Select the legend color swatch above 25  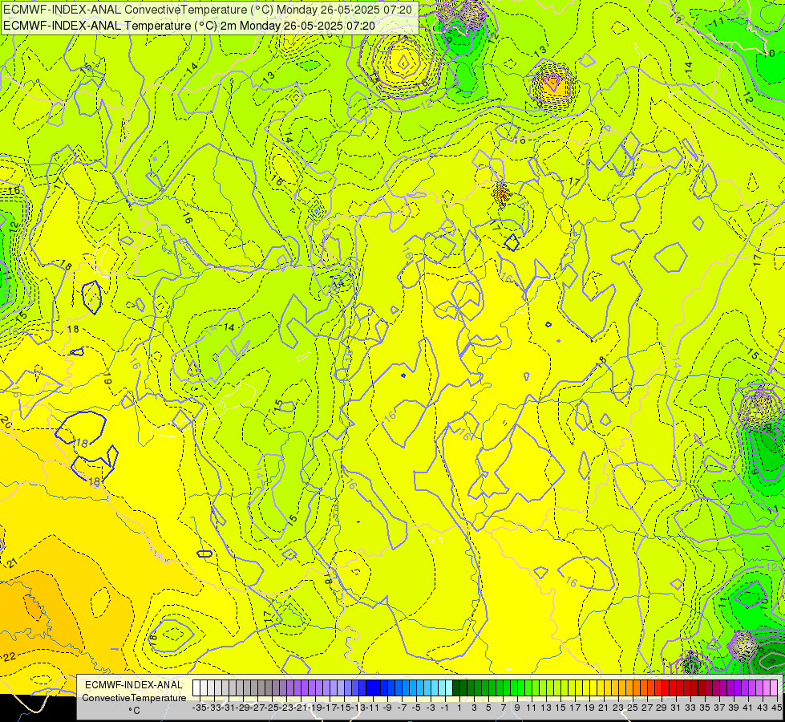point(629,688)
